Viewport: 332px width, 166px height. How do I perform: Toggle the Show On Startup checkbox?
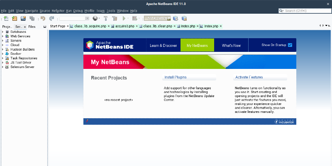(290, 45)
